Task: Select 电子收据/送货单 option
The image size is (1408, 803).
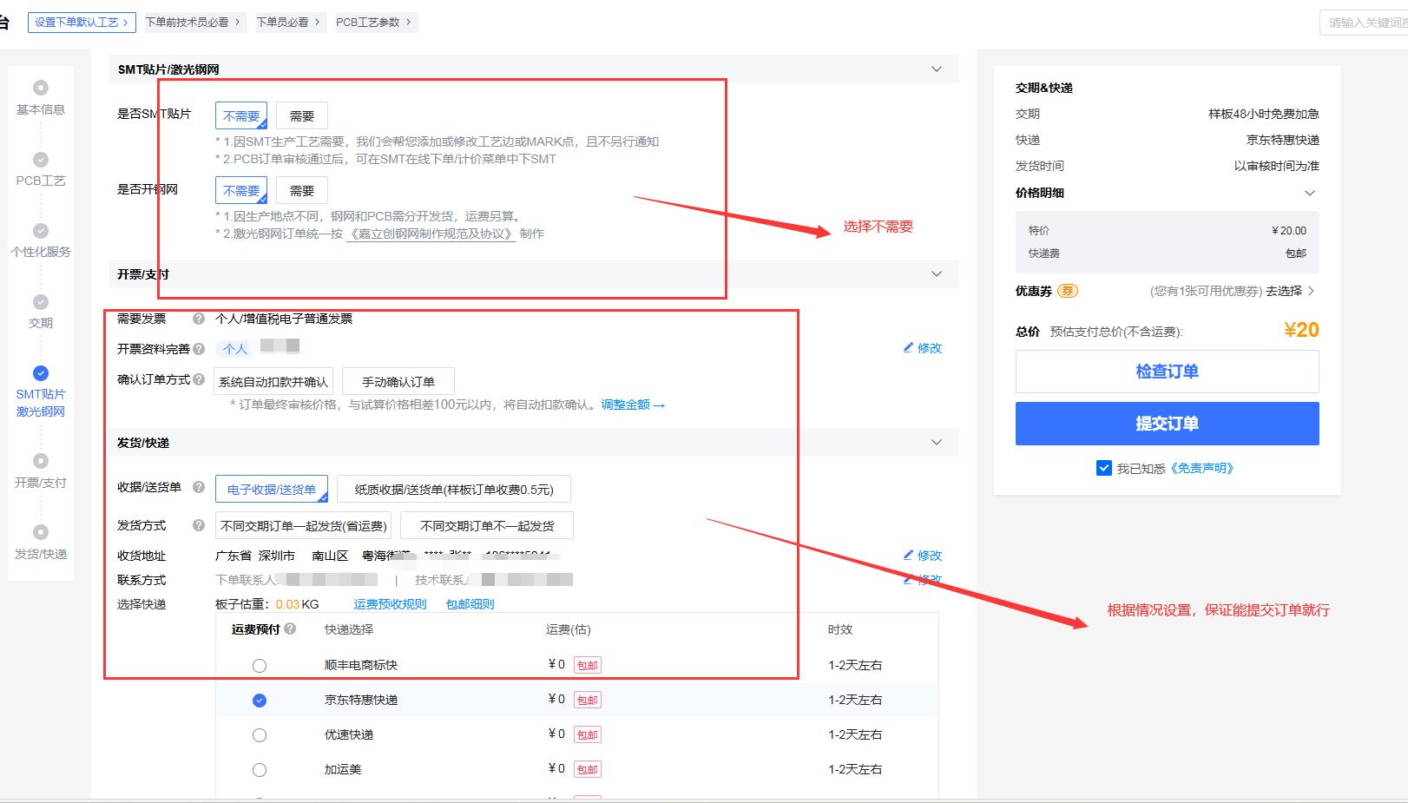Action: tap(272, 489)
